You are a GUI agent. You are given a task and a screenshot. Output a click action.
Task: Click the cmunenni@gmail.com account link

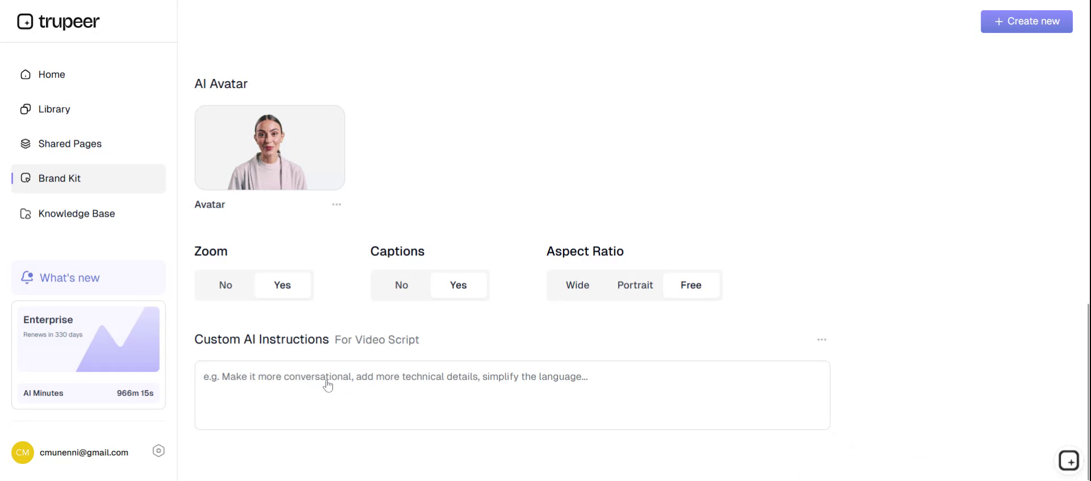pyautogui.click(x=84, y=453)
